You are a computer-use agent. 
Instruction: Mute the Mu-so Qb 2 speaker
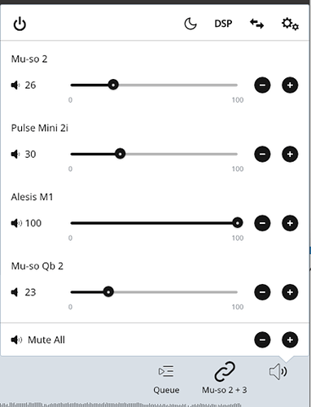15,292
